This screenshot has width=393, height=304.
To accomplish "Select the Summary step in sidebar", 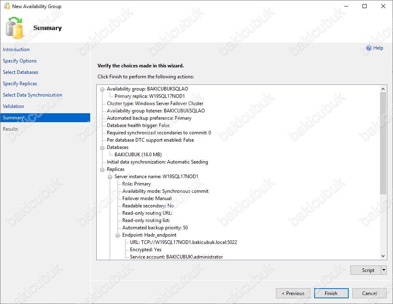I will point(45,118).
